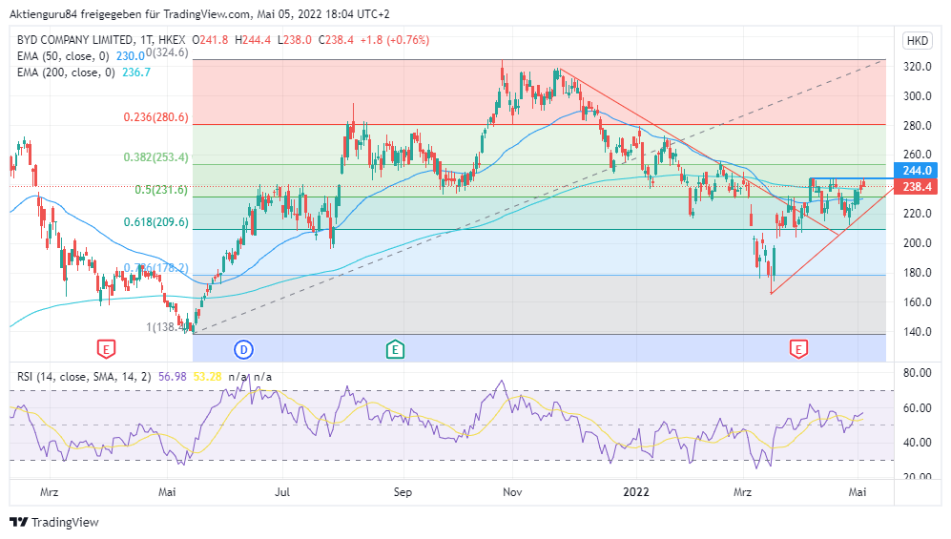951x539 pixels.
Task: Click the H244.4 high price value
Action: click(253, 40)
